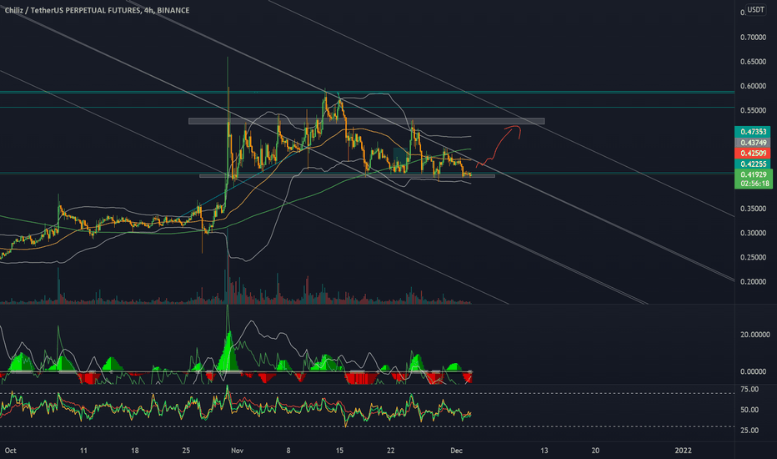Click the Nov label on the time axis

point(237,451)
